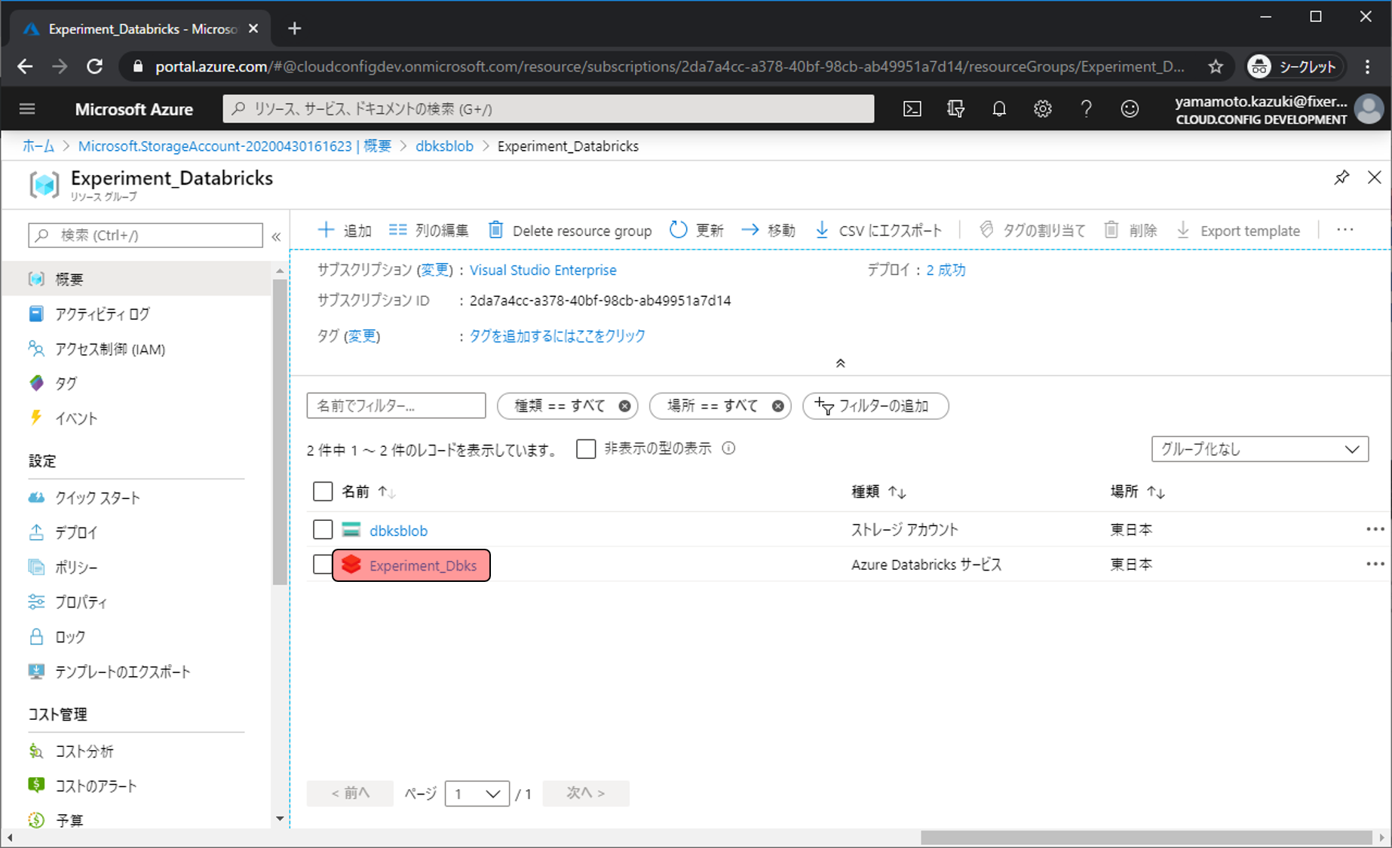
Task: Open directory and subscription filter icon
Action: (x=955, y=109)
